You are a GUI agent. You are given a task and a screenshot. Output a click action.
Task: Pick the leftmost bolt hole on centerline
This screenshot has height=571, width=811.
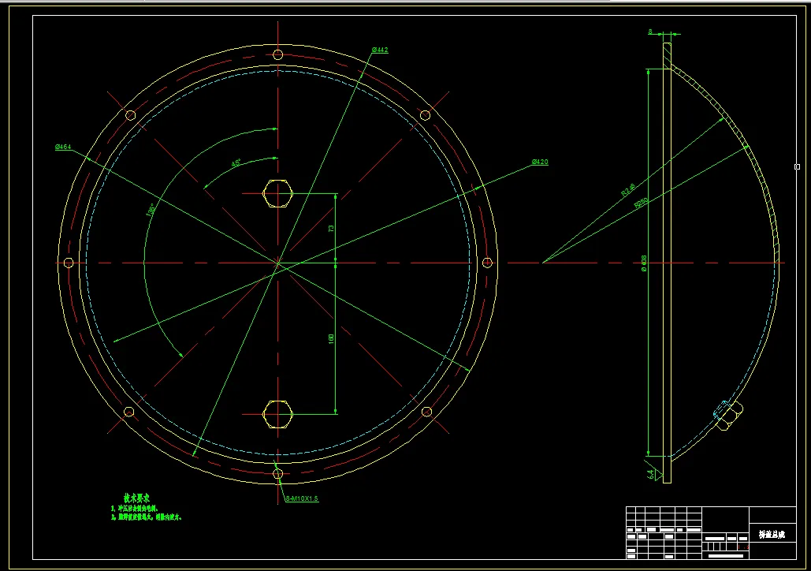tap(69, 263)
